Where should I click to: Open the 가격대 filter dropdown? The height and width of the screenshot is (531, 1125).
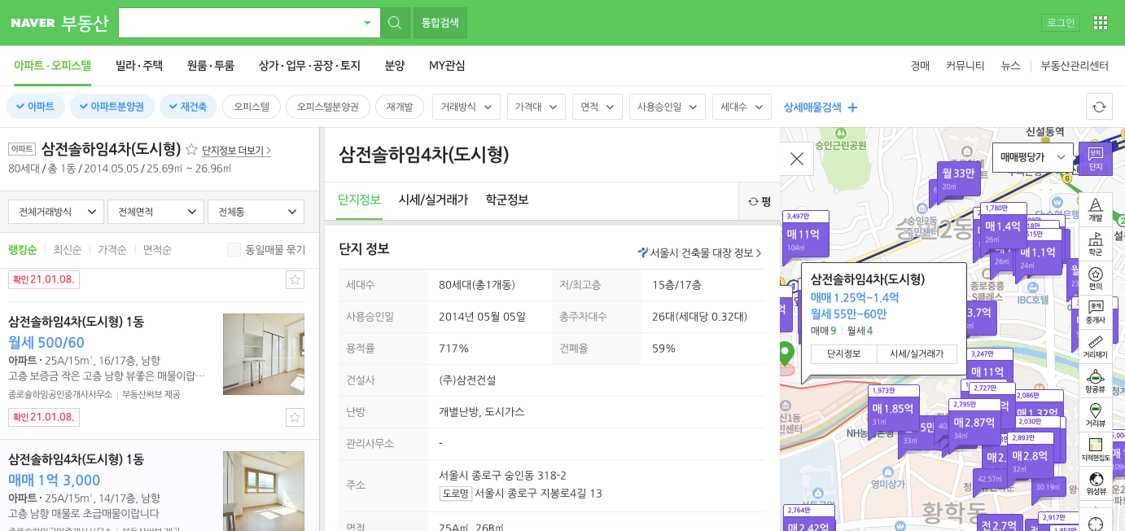536,106
